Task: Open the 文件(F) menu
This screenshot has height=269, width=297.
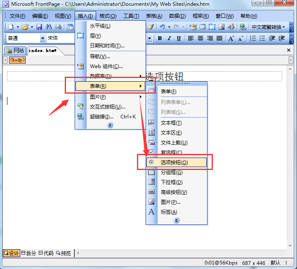Action: (x=17, y=16)
